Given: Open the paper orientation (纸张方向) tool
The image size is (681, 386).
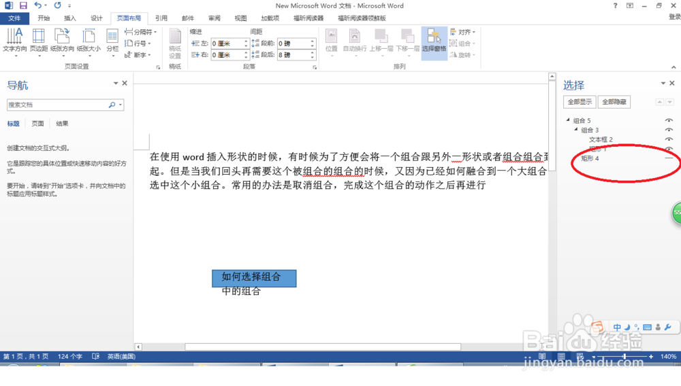Looking at the screenshot, I should pos(62,42).
